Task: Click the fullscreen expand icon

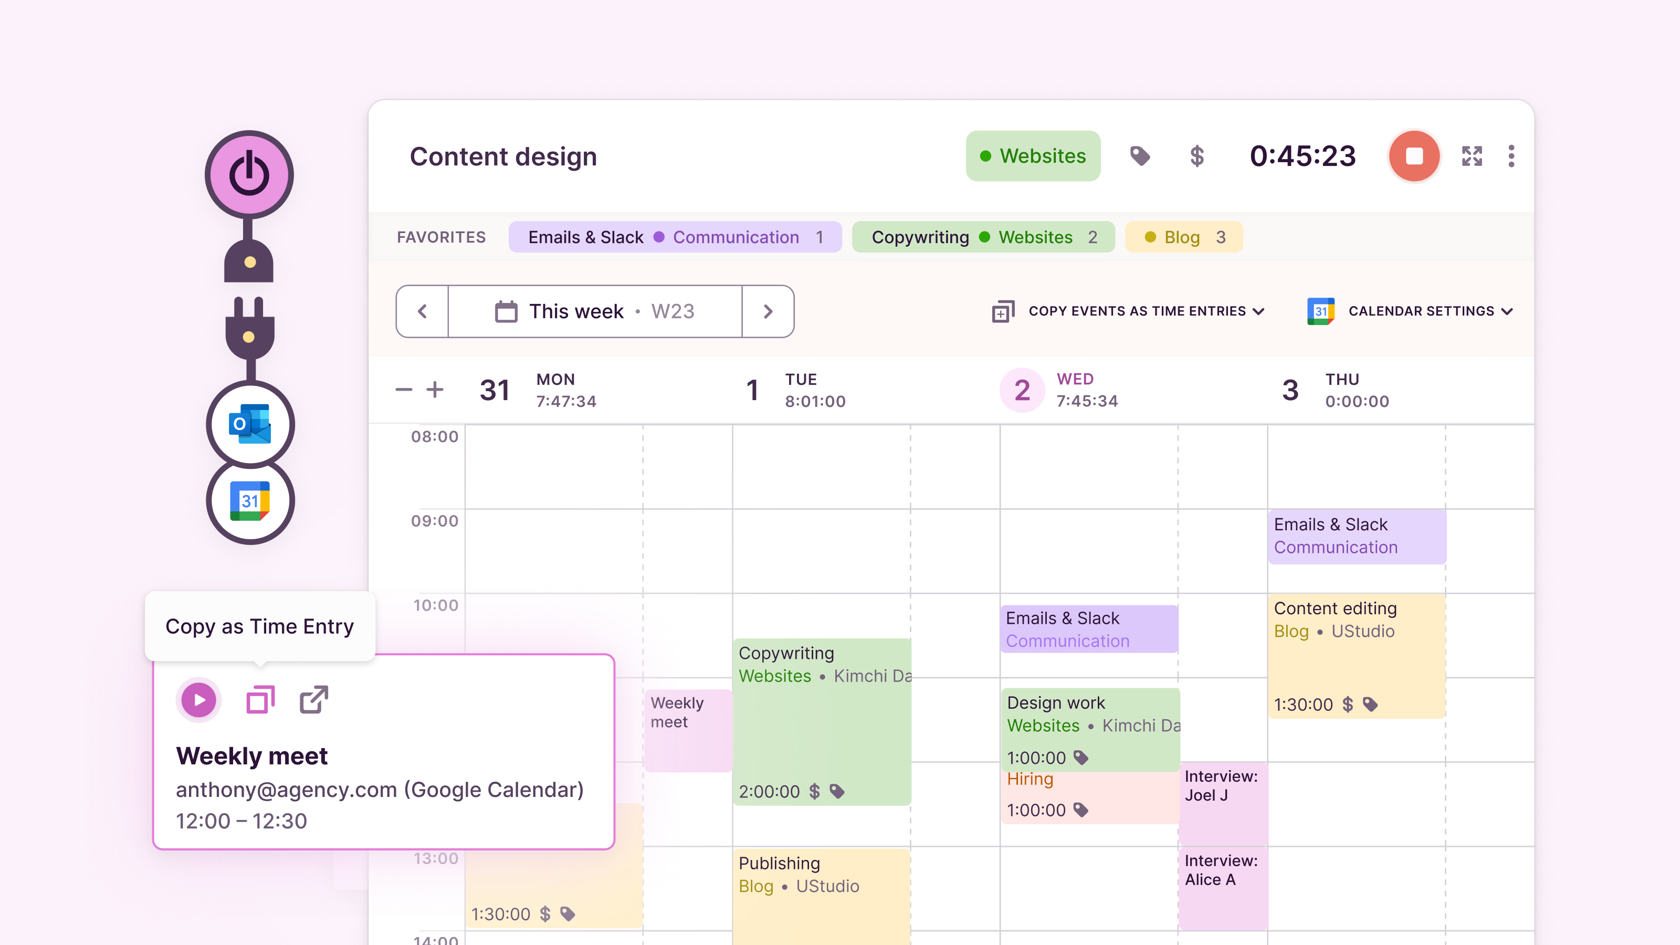Action: click(1471, 156)
